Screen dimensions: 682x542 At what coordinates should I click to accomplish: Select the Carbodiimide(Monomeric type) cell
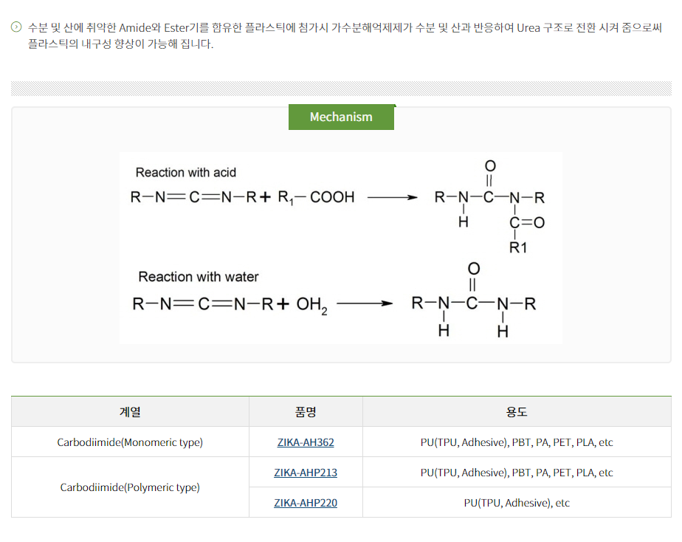130,442
